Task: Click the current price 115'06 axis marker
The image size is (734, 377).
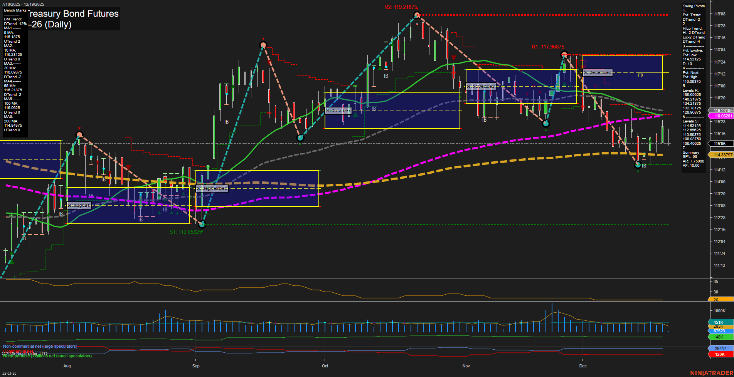Action: [720, 144]
